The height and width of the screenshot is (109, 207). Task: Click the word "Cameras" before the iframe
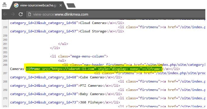click(x=17, y=69)
